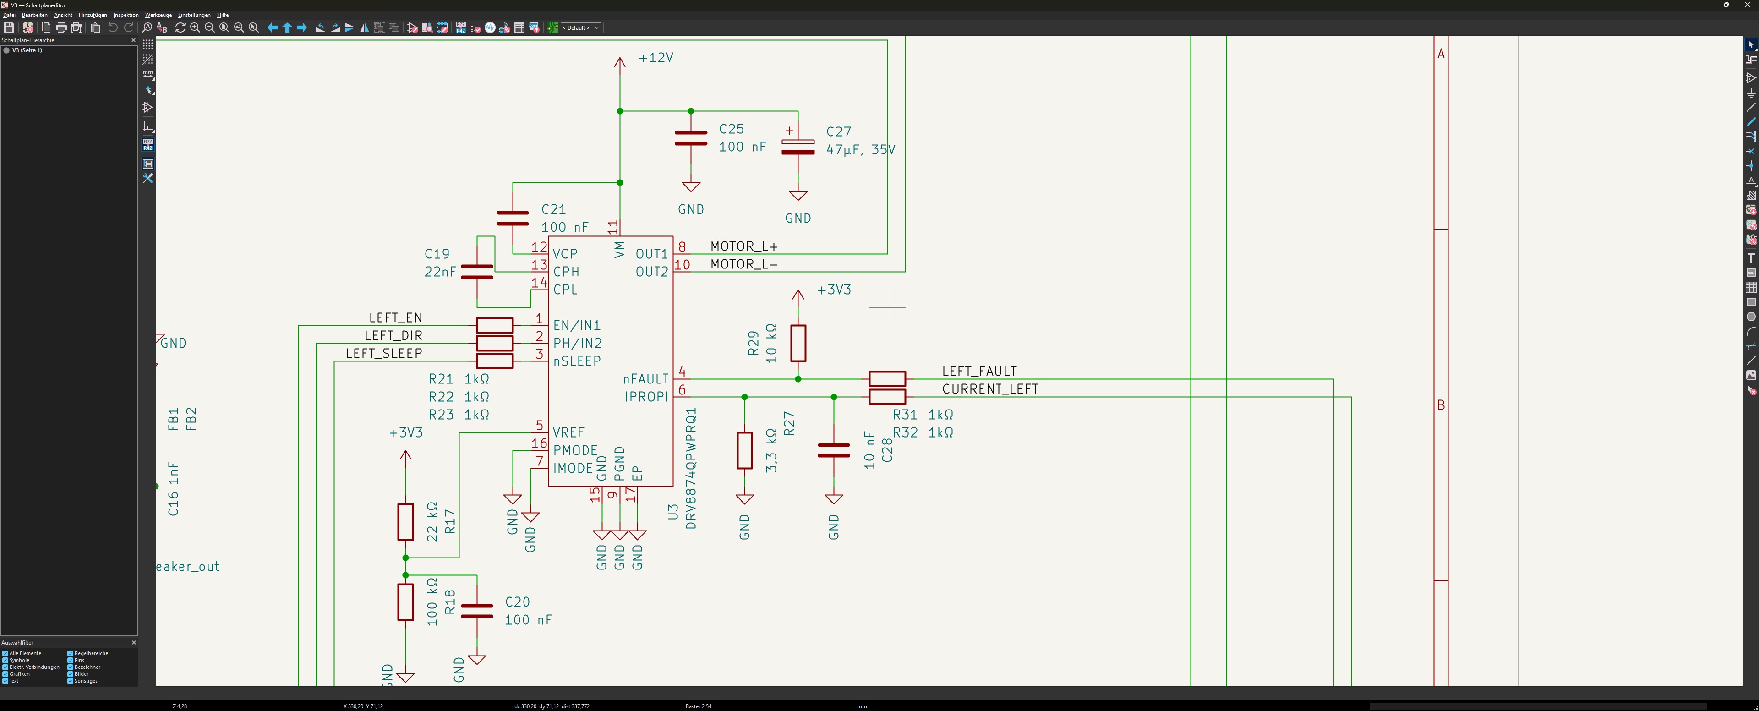Select the Add Text tool

(x=1751, y=257)
